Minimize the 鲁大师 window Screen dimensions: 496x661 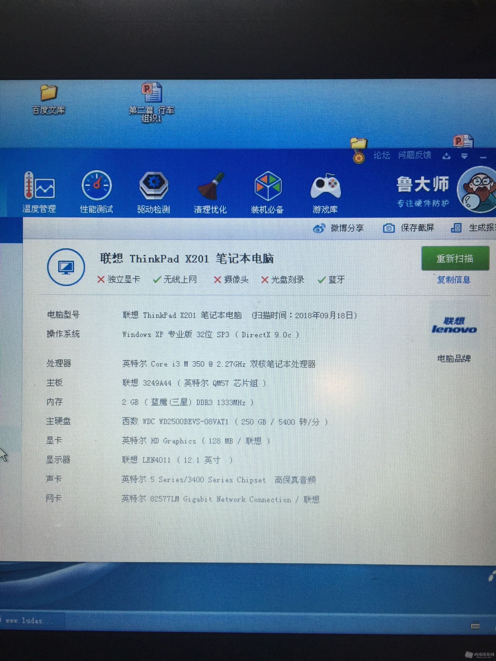click(483, 157)
